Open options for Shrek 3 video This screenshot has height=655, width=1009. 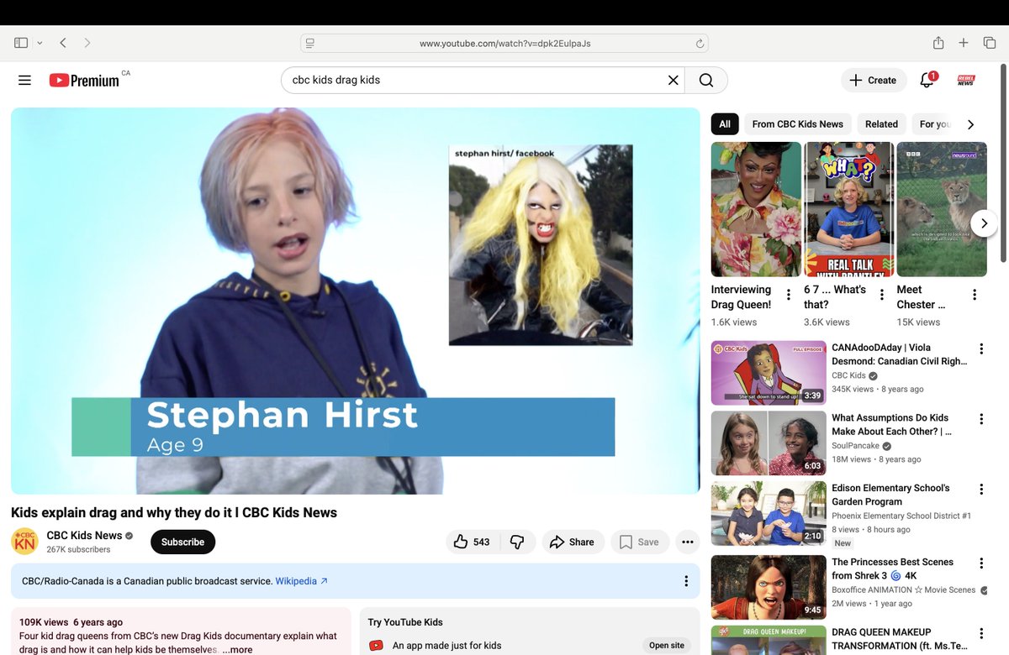coord(981,563)
